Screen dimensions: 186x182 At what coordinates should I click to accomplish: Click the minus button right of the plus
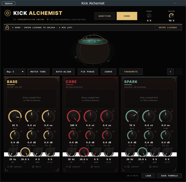(x=179, y=72)
